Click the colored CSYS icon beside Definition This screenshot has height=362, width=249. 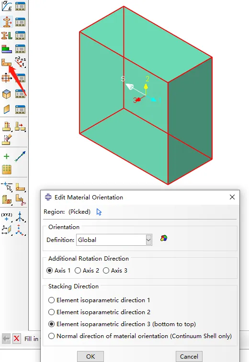pos(164,238)
